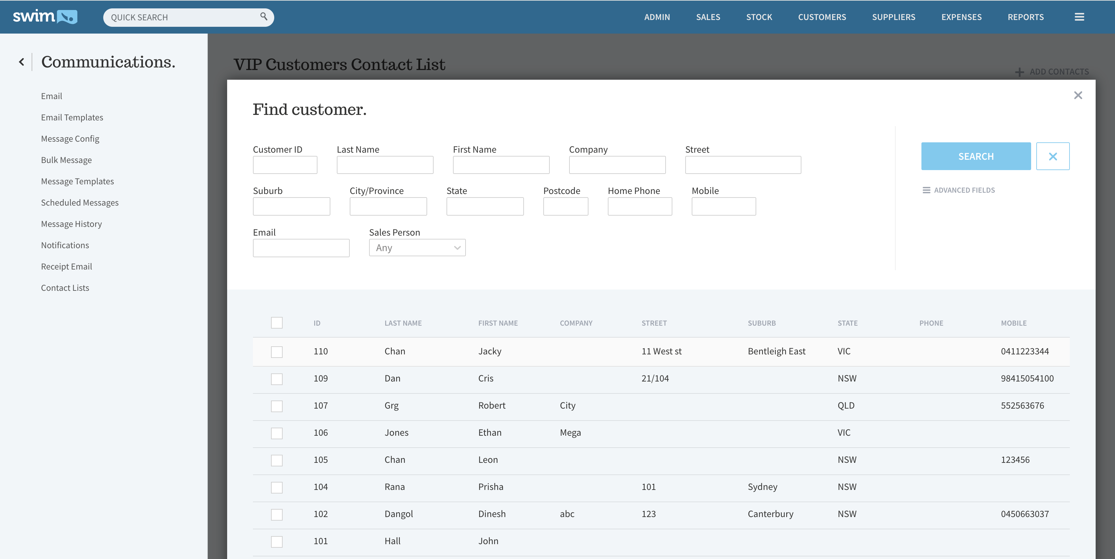Click into the Last Name field

coord(385,165)
